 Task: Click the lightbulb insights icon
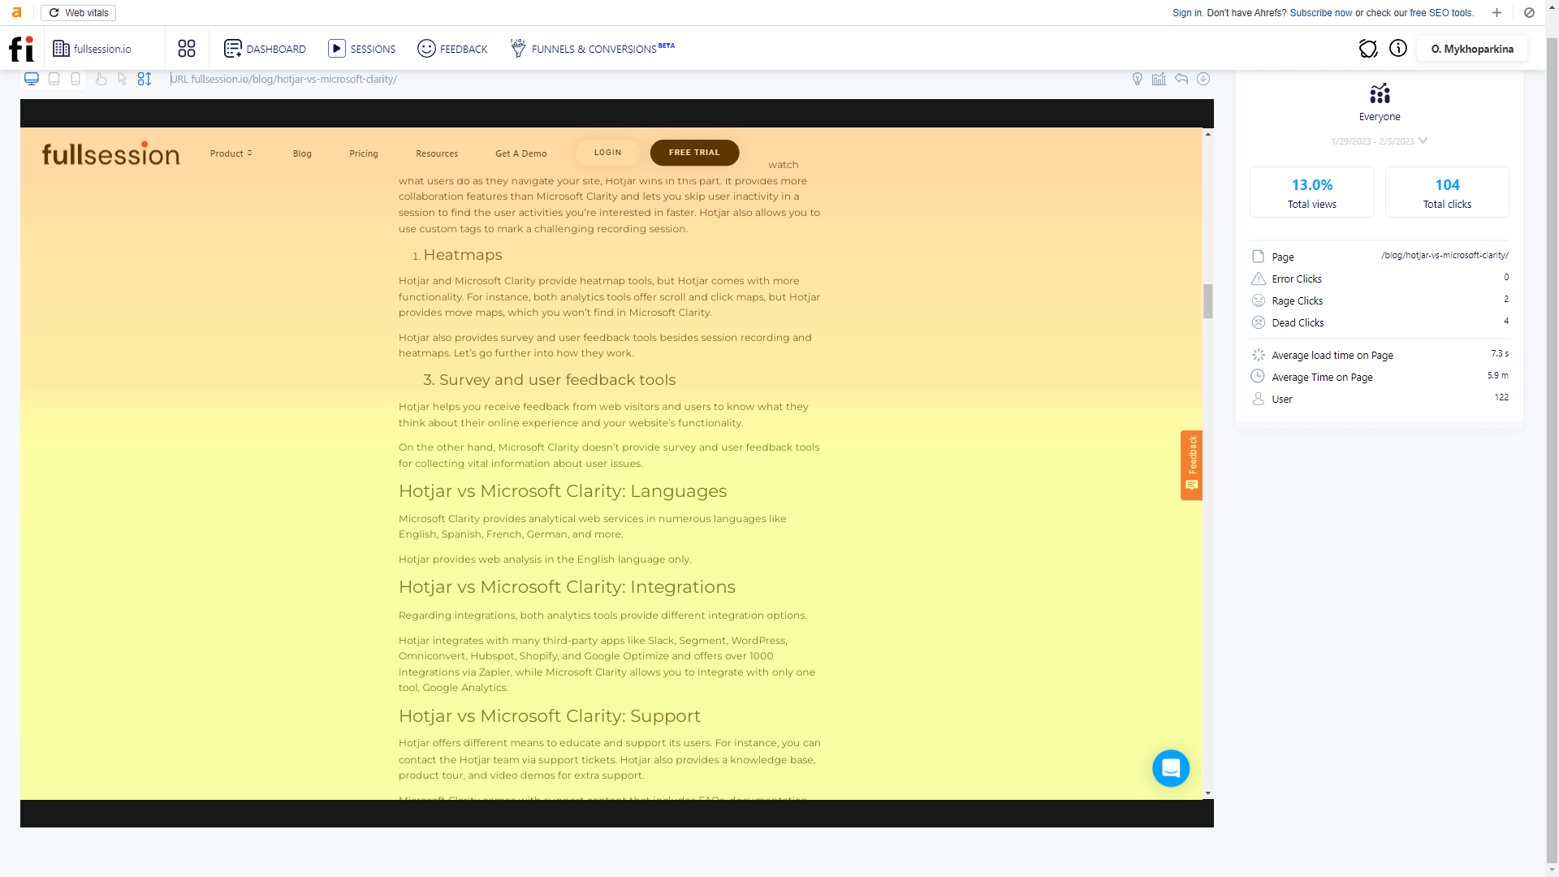(x=1138, y=79)
